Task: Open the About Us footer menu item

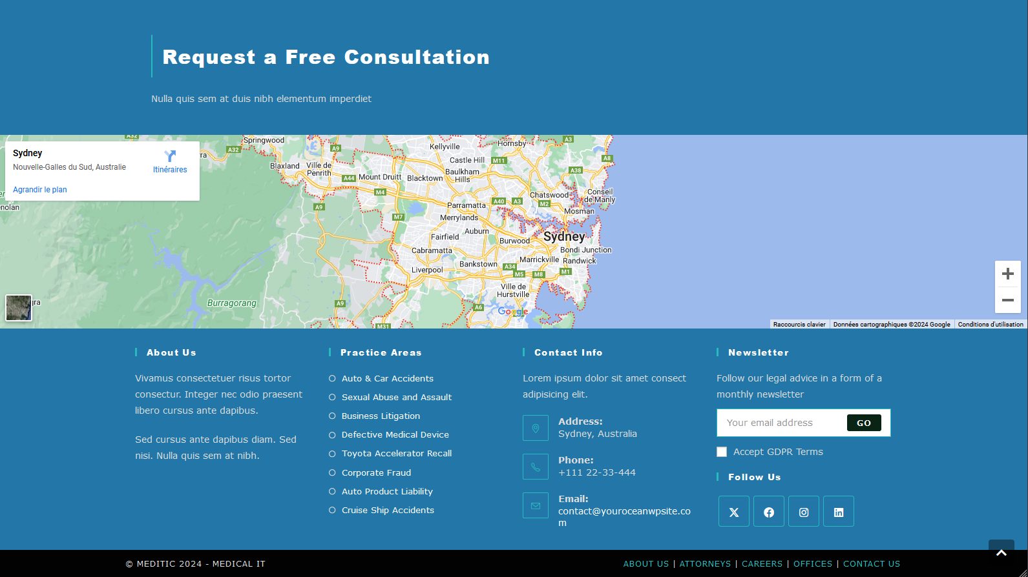Action: pos(645,564)
